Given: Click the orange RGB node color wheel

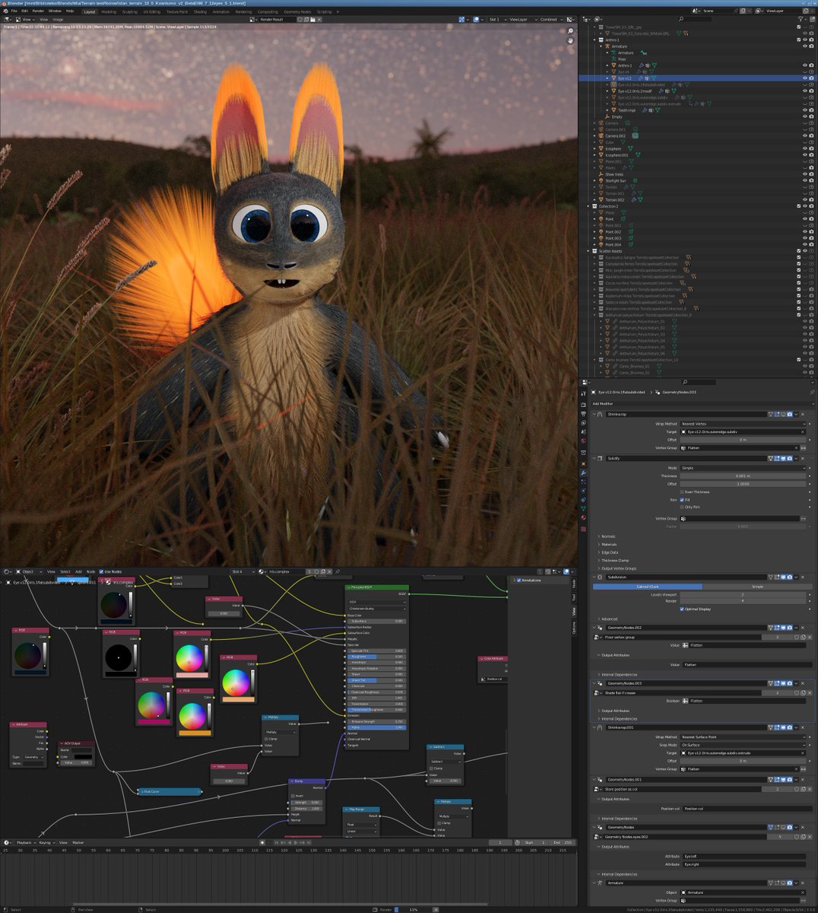Looking at the screenshot, I should (x=192, y=716).
